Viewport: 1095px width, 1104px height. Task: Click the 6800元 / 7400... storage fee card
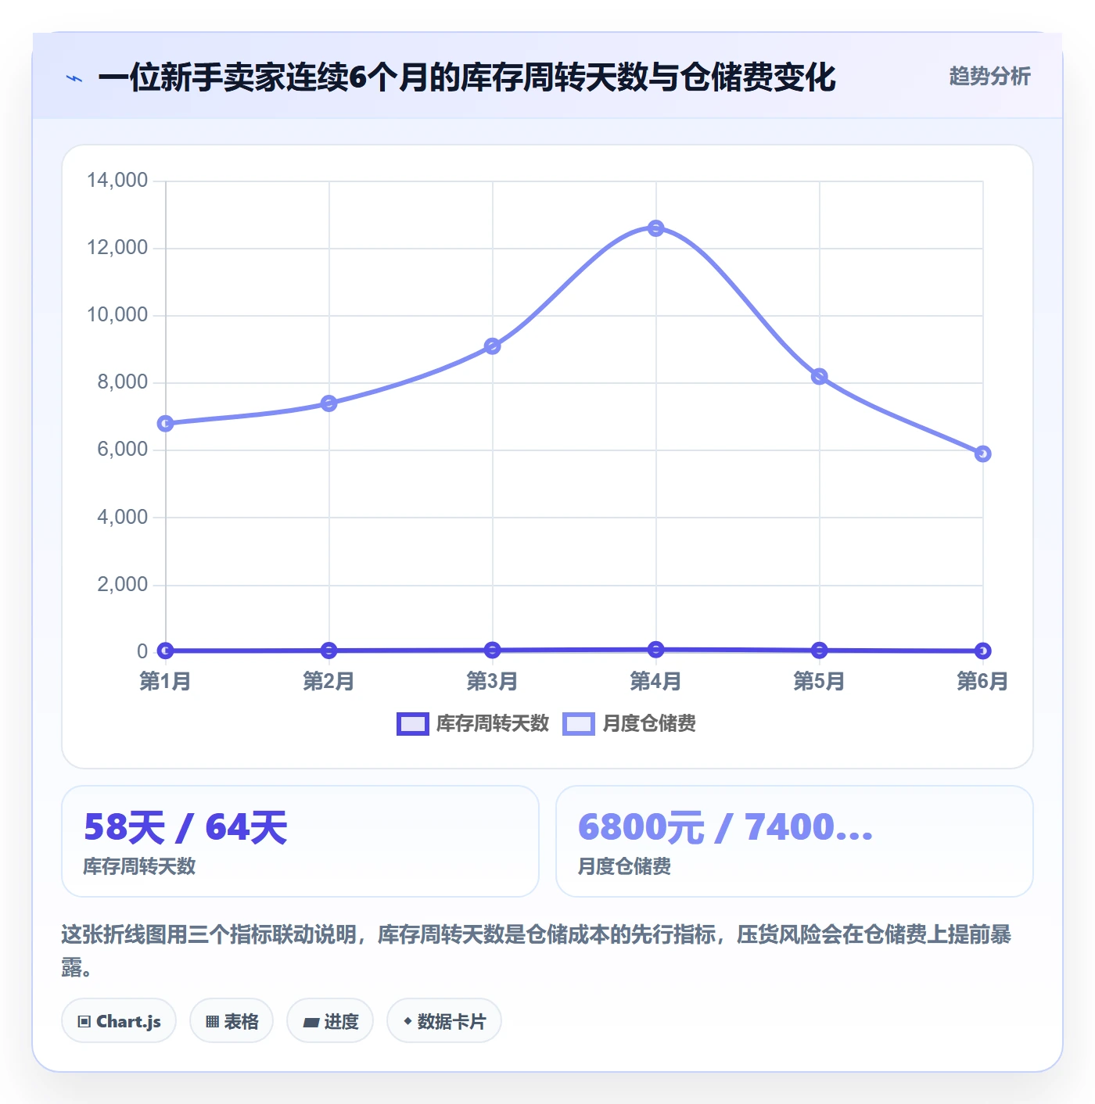click(x=795, y=841)
